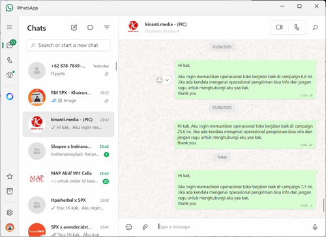Search within the kinanti.media conversation
This screenshot has width=326, height=237.
click(315, 27)
